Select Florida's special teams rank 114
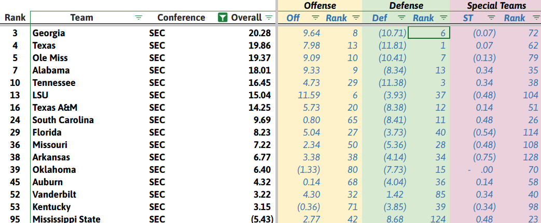This screenshot has width=541, height=223. [531, 132]
